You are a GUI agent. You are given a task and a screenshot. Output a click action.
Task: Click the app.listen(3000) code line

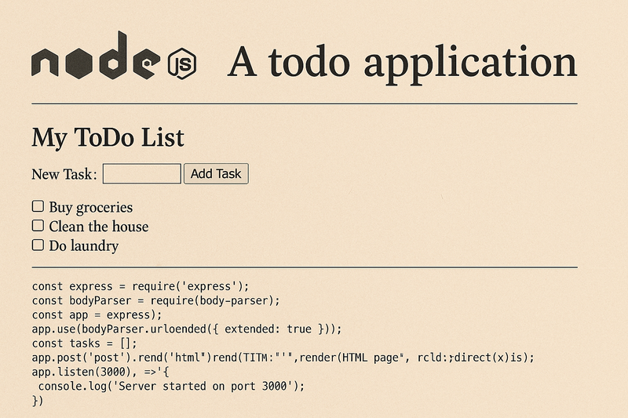point(100,372)
